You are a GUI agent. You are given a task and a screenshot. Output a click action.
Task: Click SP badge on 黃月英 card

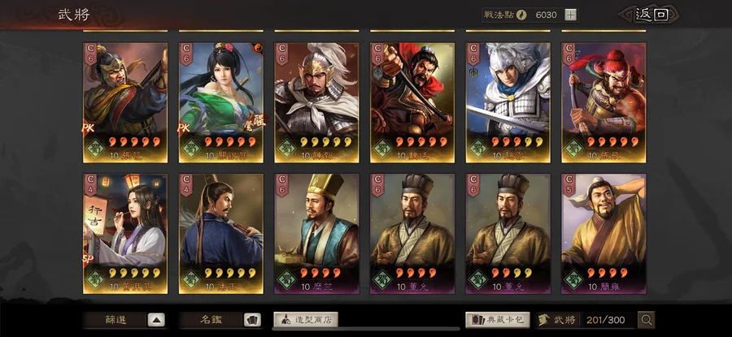click(88, 260)
